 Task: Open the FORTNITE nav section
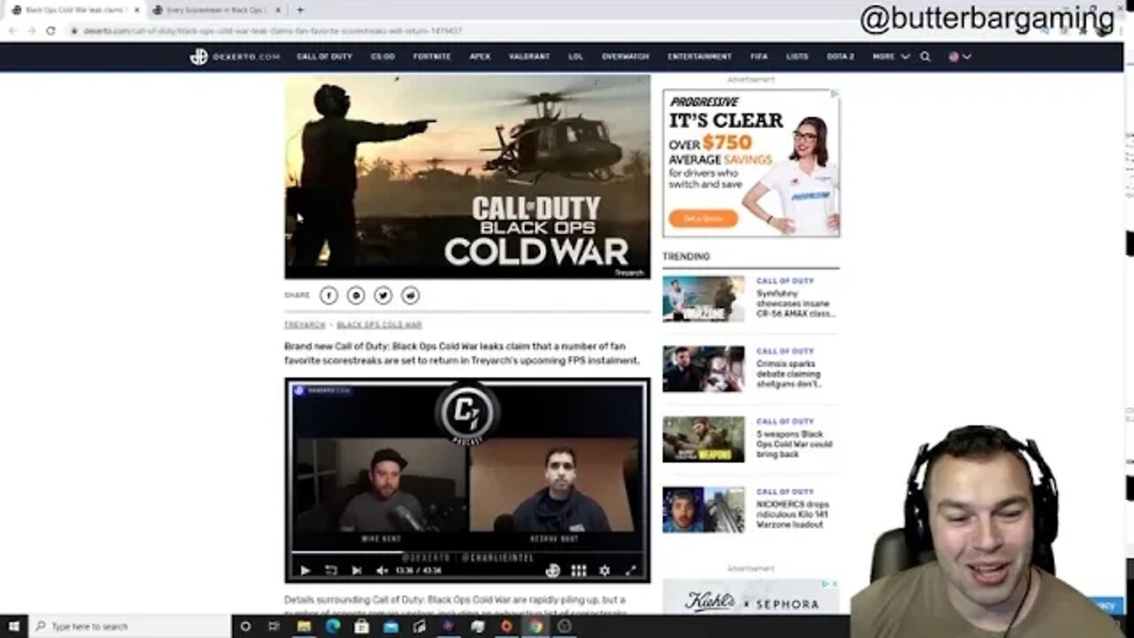(431, 57)
